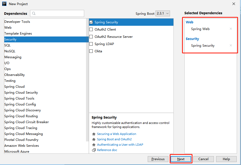This screenshot has width=241, height=165.
Task: Select Spring Cloud Messaging category
Action: tap(45, 134)
